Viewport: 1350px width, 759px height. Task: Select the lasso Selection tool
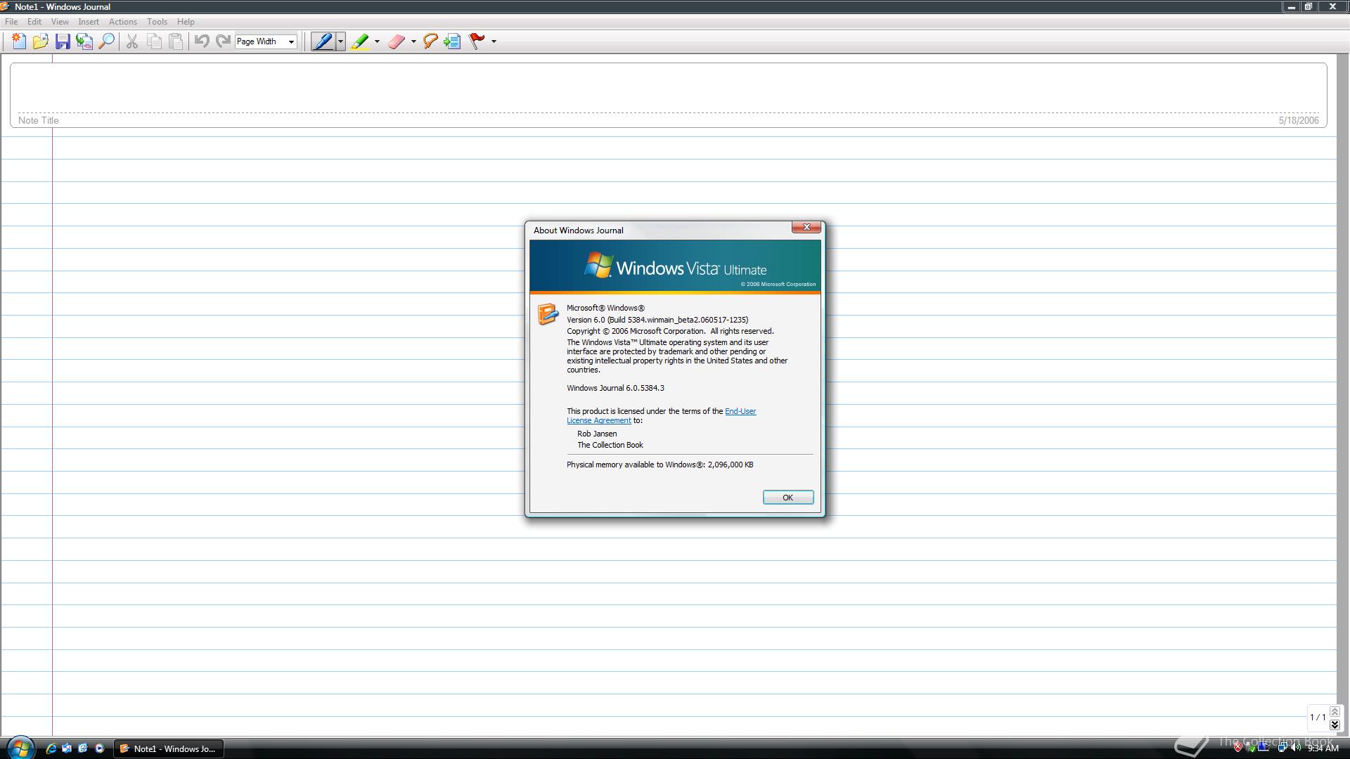click(430, 41)
